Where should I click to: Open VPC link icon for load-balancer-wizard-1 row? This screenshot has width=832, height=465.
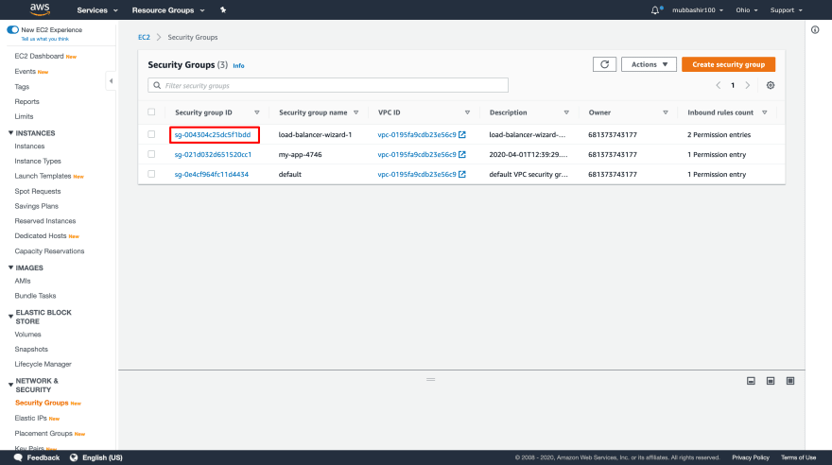pos(462,134)
